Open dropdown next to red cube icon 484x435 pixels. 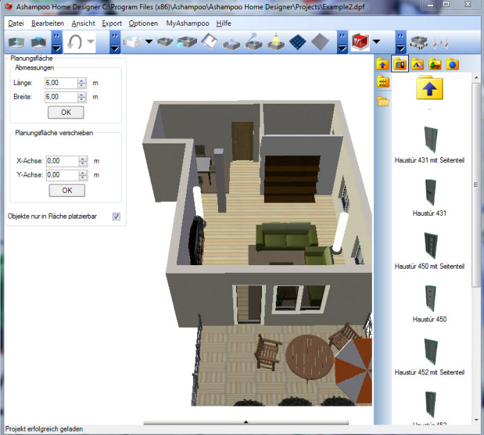point(376,41)
